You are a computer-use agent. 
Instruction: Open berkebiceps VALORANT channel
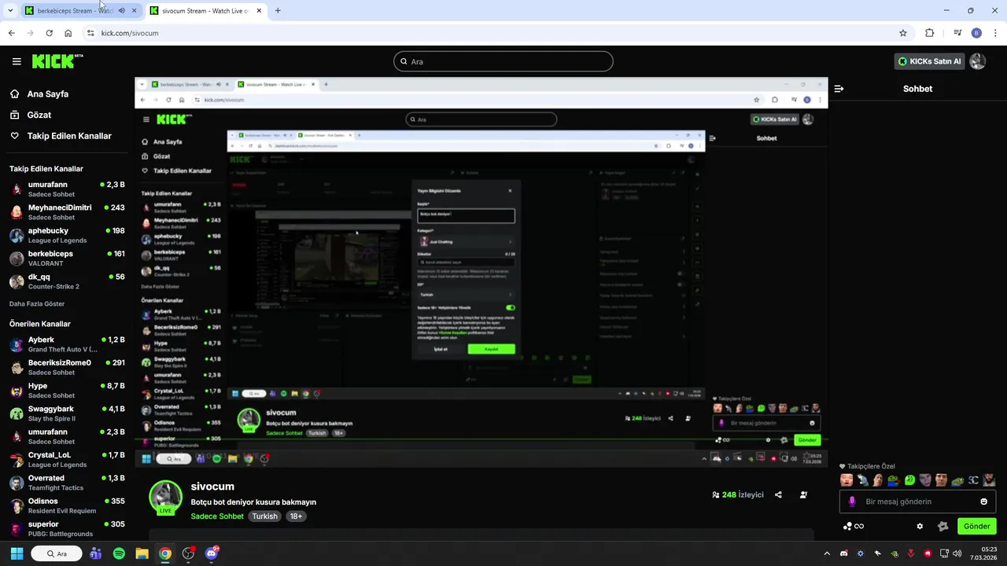(67, 258)
